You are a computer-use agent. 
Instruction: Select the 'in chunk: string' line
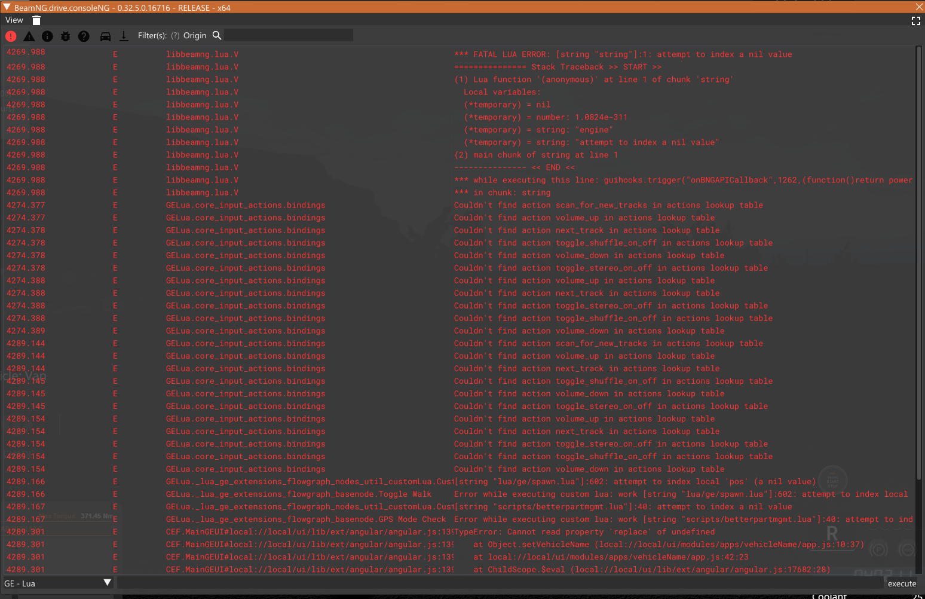pos(503,192)
